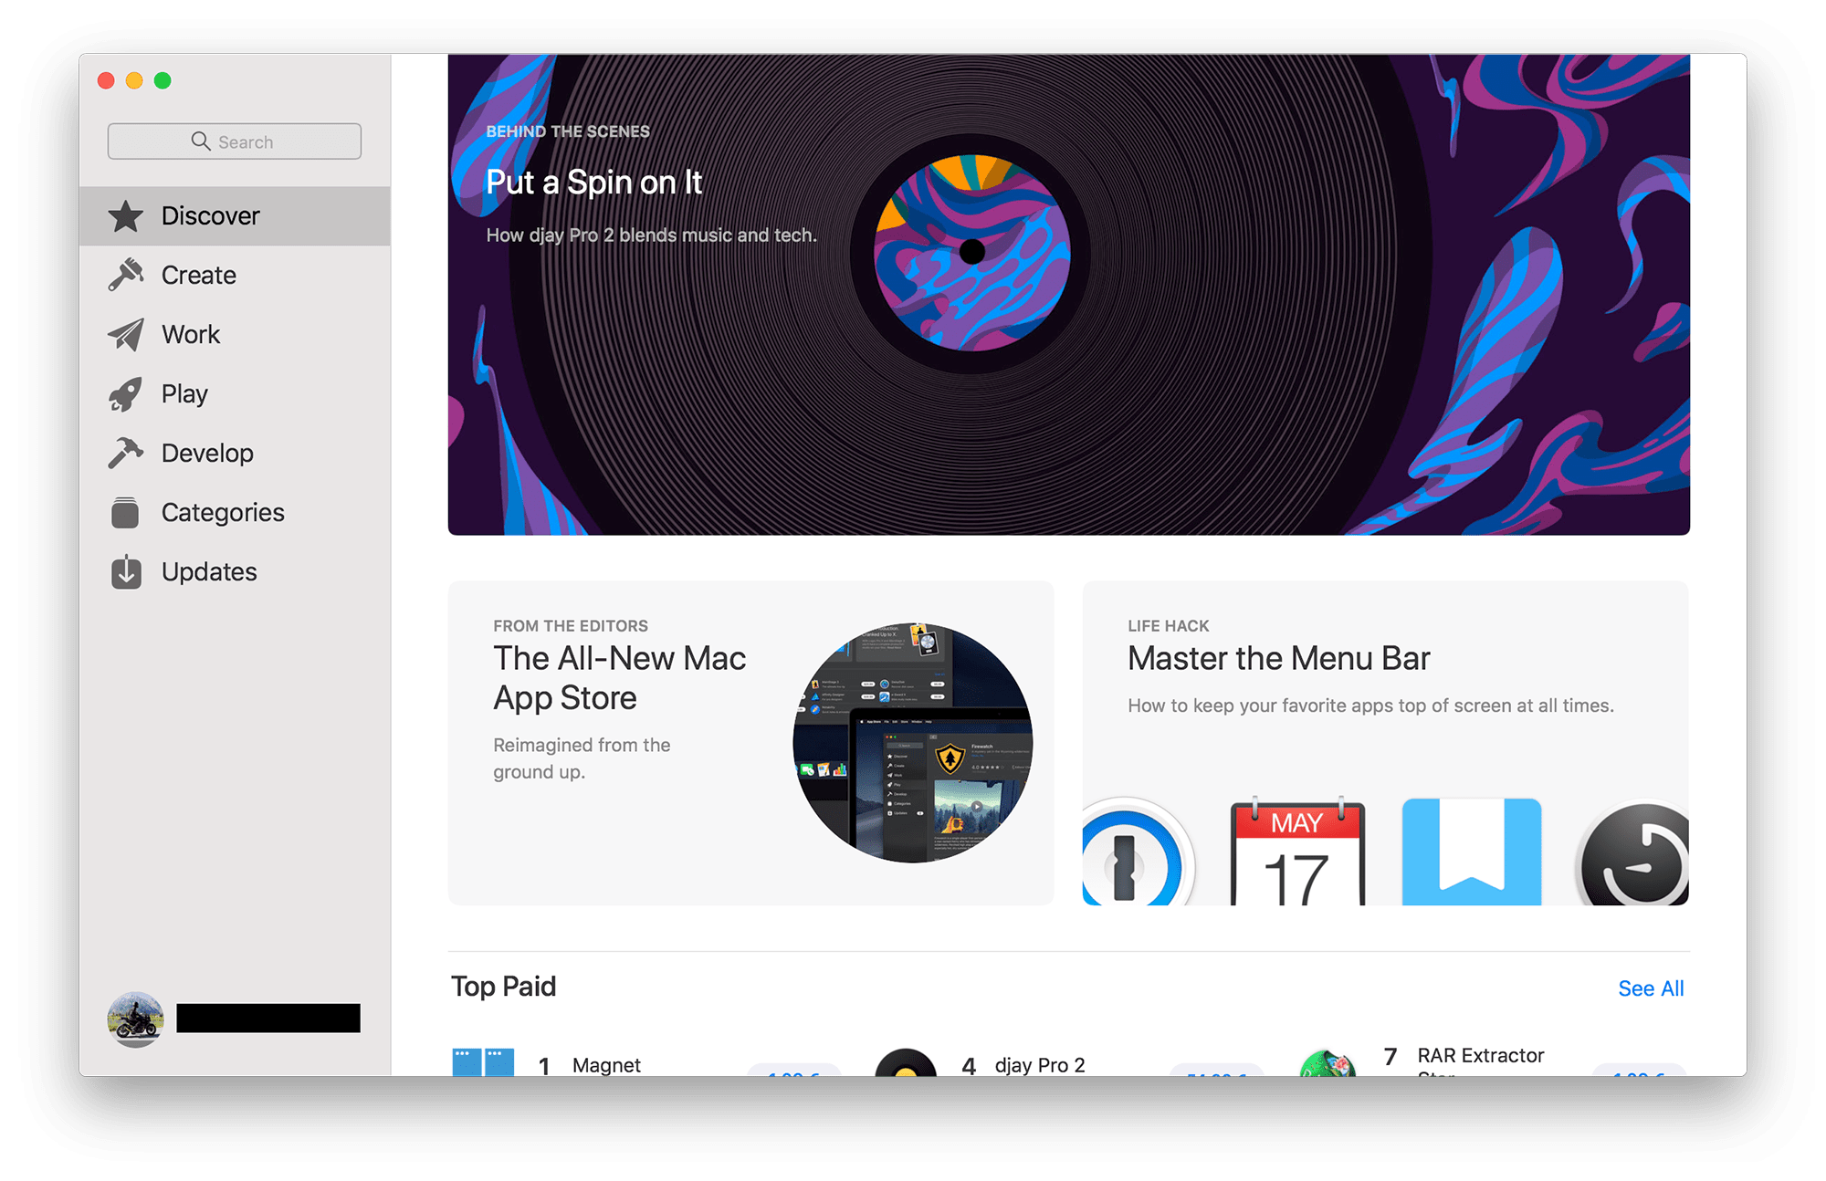Click the Play rocket icon
The height and width of the screenshot is (1181, 1826).
point(126,394)
